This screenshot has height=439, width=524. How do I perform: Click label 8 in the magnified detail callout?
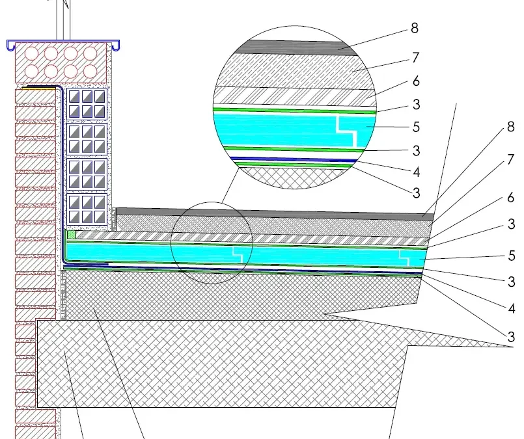click(x=415, y=29)
